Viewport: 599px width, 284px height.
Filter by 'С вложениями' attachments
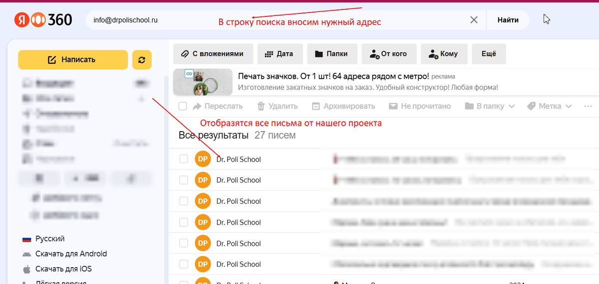[213, 54]
